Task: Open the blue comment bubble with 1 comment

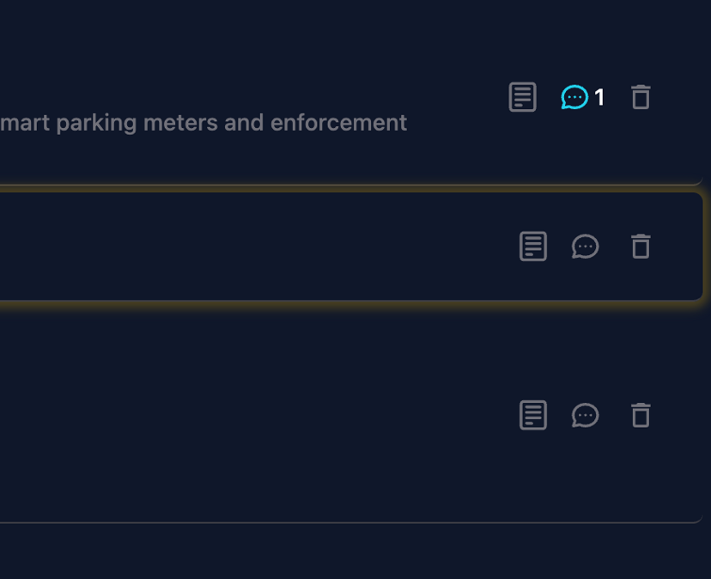Action: coord(574,97)
